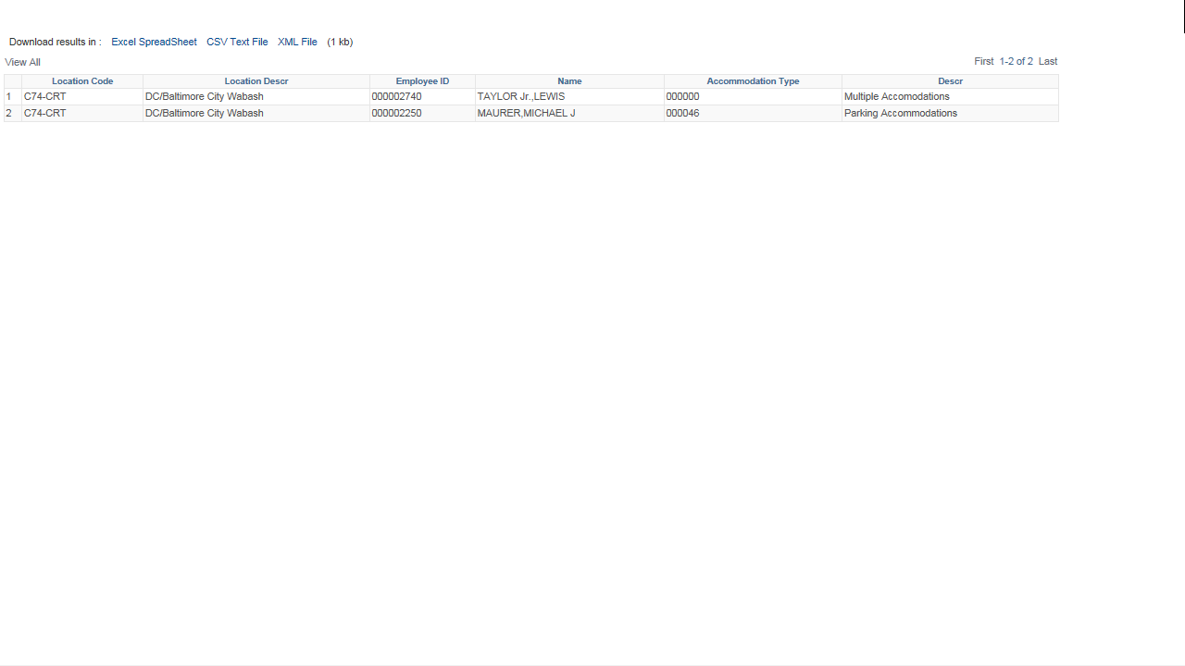Go to Last page of results
The image size is (1185, 666).
tap(1048, 61)
